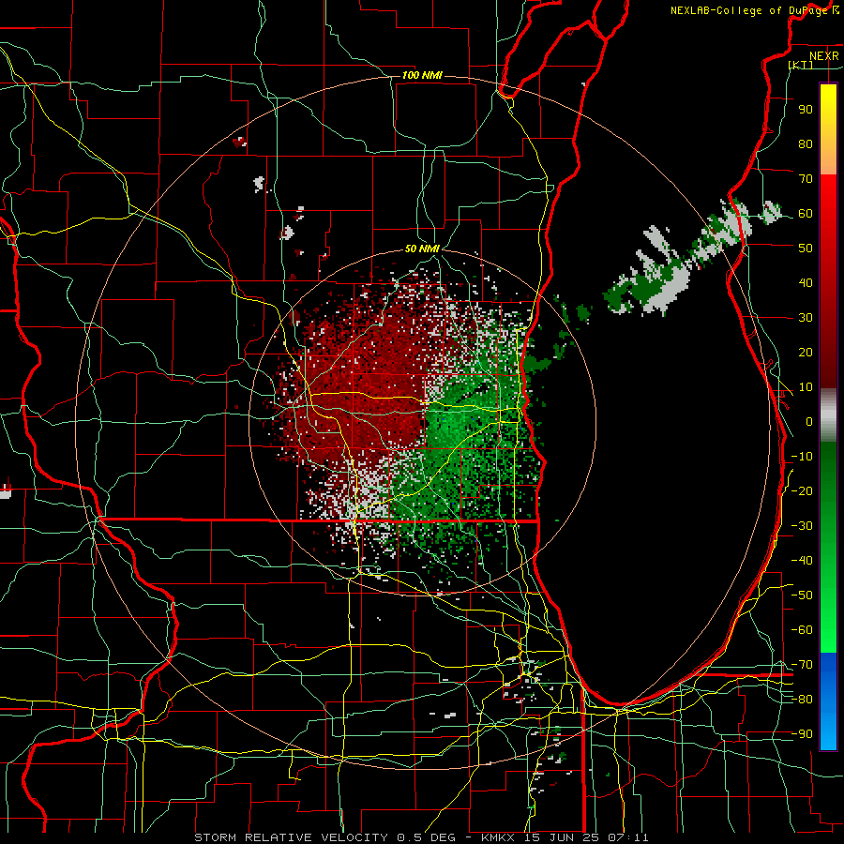
Task: Click the 90 value on velocity scale
Action: coord(806,110)
